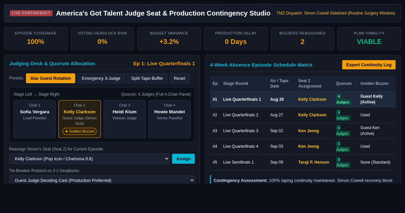Image resolution: width=405 pixels, height=213 pixels.
Task: Apply the Emergency 3-Judge preset
Action: pos(101,78)
